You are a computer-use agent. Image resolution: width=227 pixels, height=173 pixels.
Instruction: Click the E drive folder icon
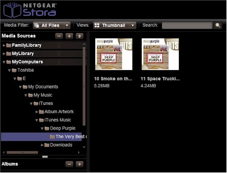click(19, 79)
